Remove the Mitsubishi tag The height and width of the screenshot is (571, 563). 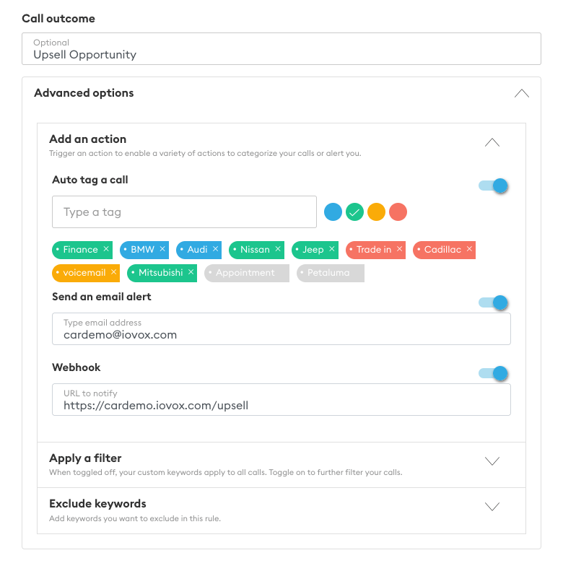[x=191, y=272]
